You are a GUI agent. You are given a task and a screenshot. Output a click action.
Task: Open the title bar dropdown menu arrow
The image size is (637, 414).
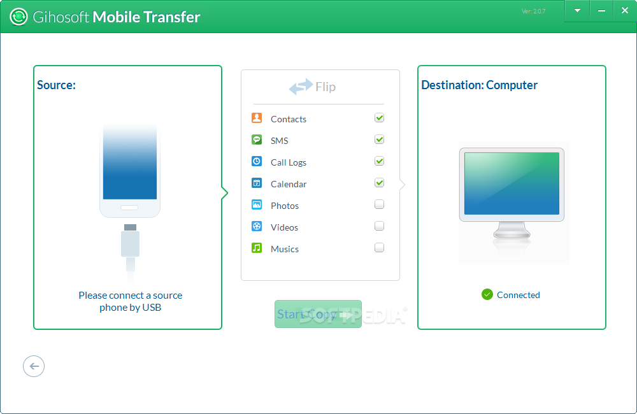577,11
